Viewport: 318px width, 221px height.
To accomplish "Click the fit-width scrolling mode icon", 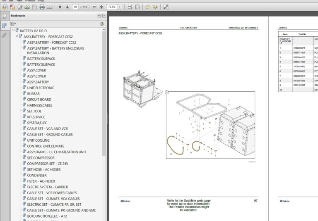I will (x=130, y=7).
